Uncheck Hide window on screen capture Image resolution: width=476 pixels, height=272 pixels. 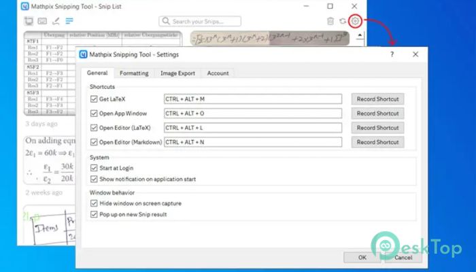click(94, 203)
